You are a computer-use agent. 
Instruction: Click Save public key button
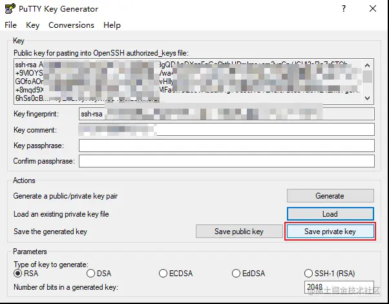coord(239,232)
